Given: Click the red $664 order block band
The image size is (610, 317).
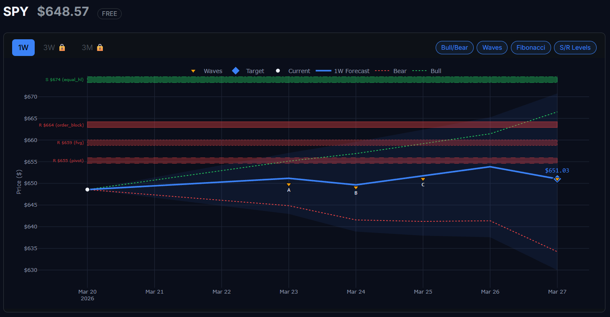Looking at the screenshot, I should tap(322, 124).
